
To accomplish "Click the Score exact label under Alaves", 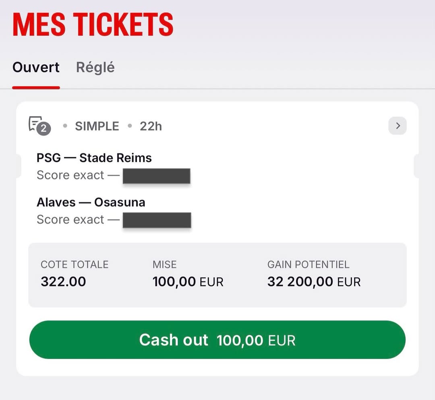I will point(70,220).
